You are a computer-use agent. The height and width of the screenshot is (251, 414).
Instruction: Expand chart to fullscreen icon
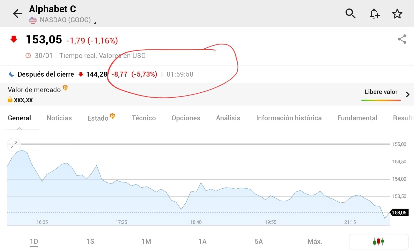click(14, 145)
